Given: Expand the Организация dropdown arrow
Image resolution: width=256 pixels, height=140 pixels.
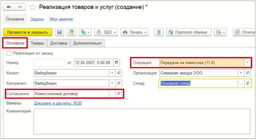Looking at the screenshot, I should (241, 73).
